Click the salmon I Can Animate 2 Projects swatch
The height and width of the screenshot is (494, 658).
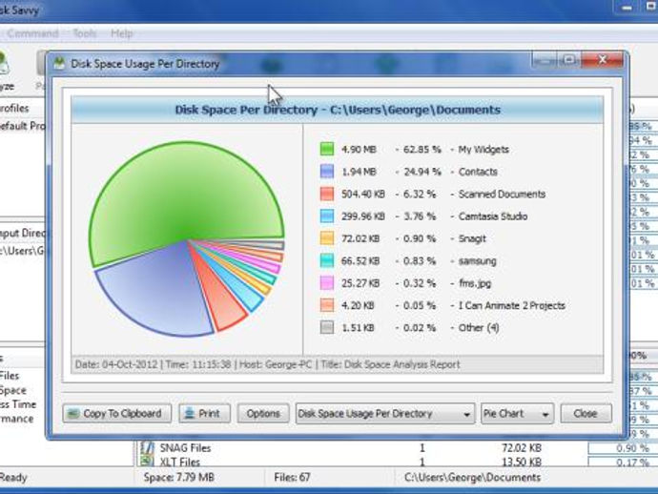(327, 305)
